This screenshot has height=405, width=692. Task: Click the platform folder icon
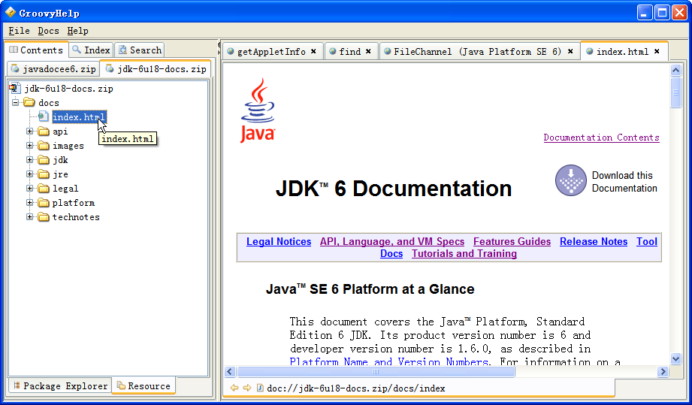44,203
